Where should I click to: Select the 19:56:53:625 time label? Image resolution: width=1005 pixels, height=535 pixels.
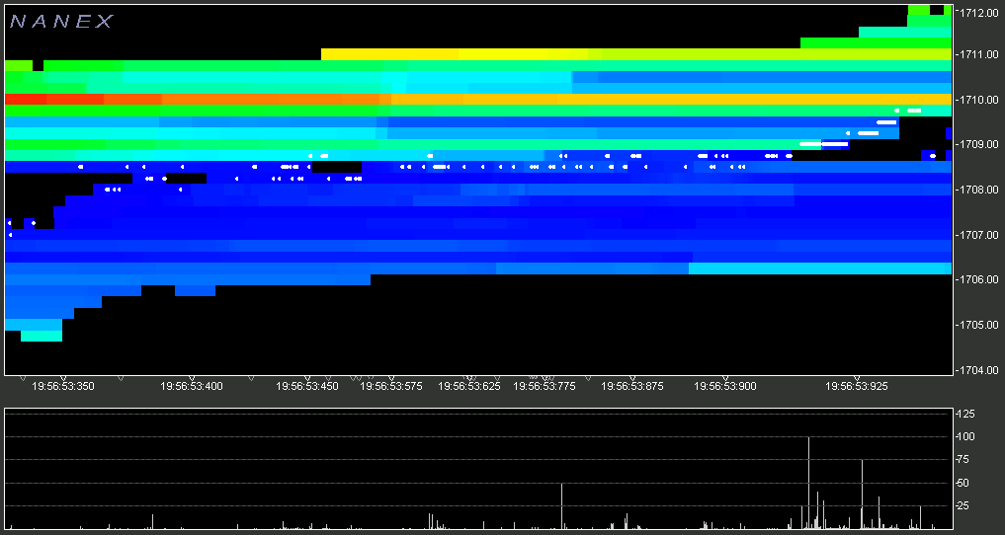coord(469,387)
